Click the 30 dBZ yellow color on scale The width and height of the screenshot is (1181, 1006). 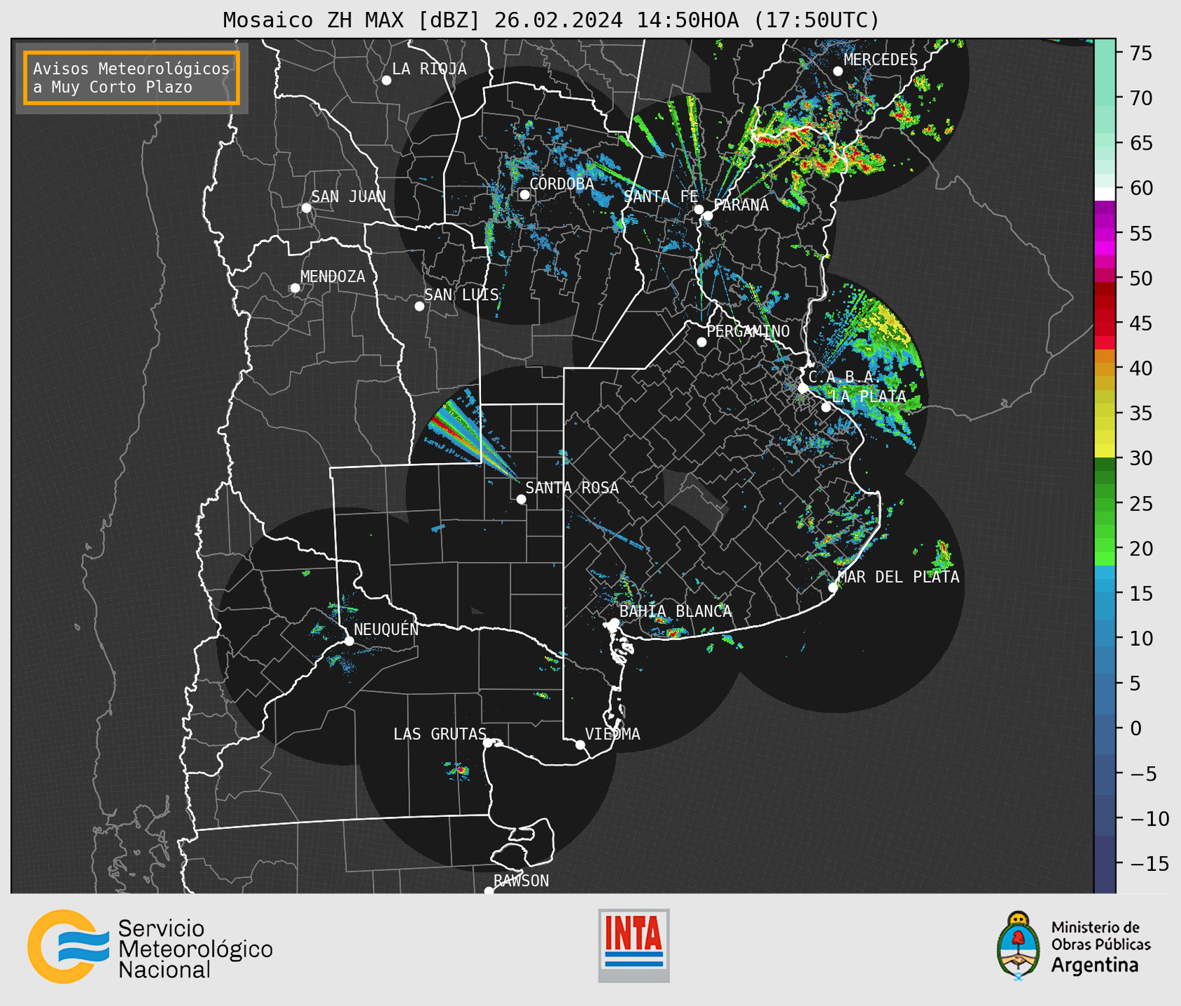(x=1105, y=451)
